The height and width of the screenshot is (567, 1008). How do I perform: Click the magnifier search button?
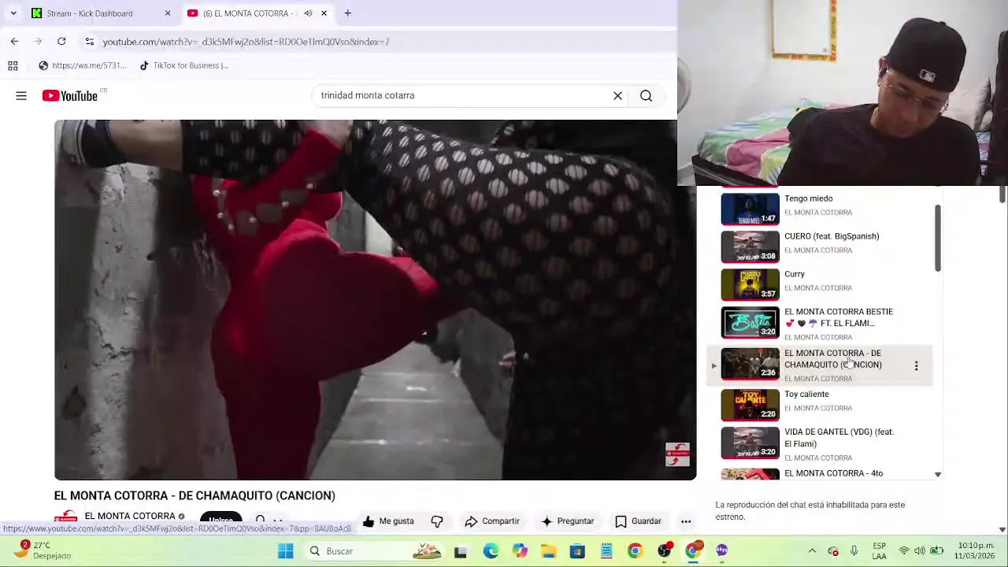click(646, 95)
